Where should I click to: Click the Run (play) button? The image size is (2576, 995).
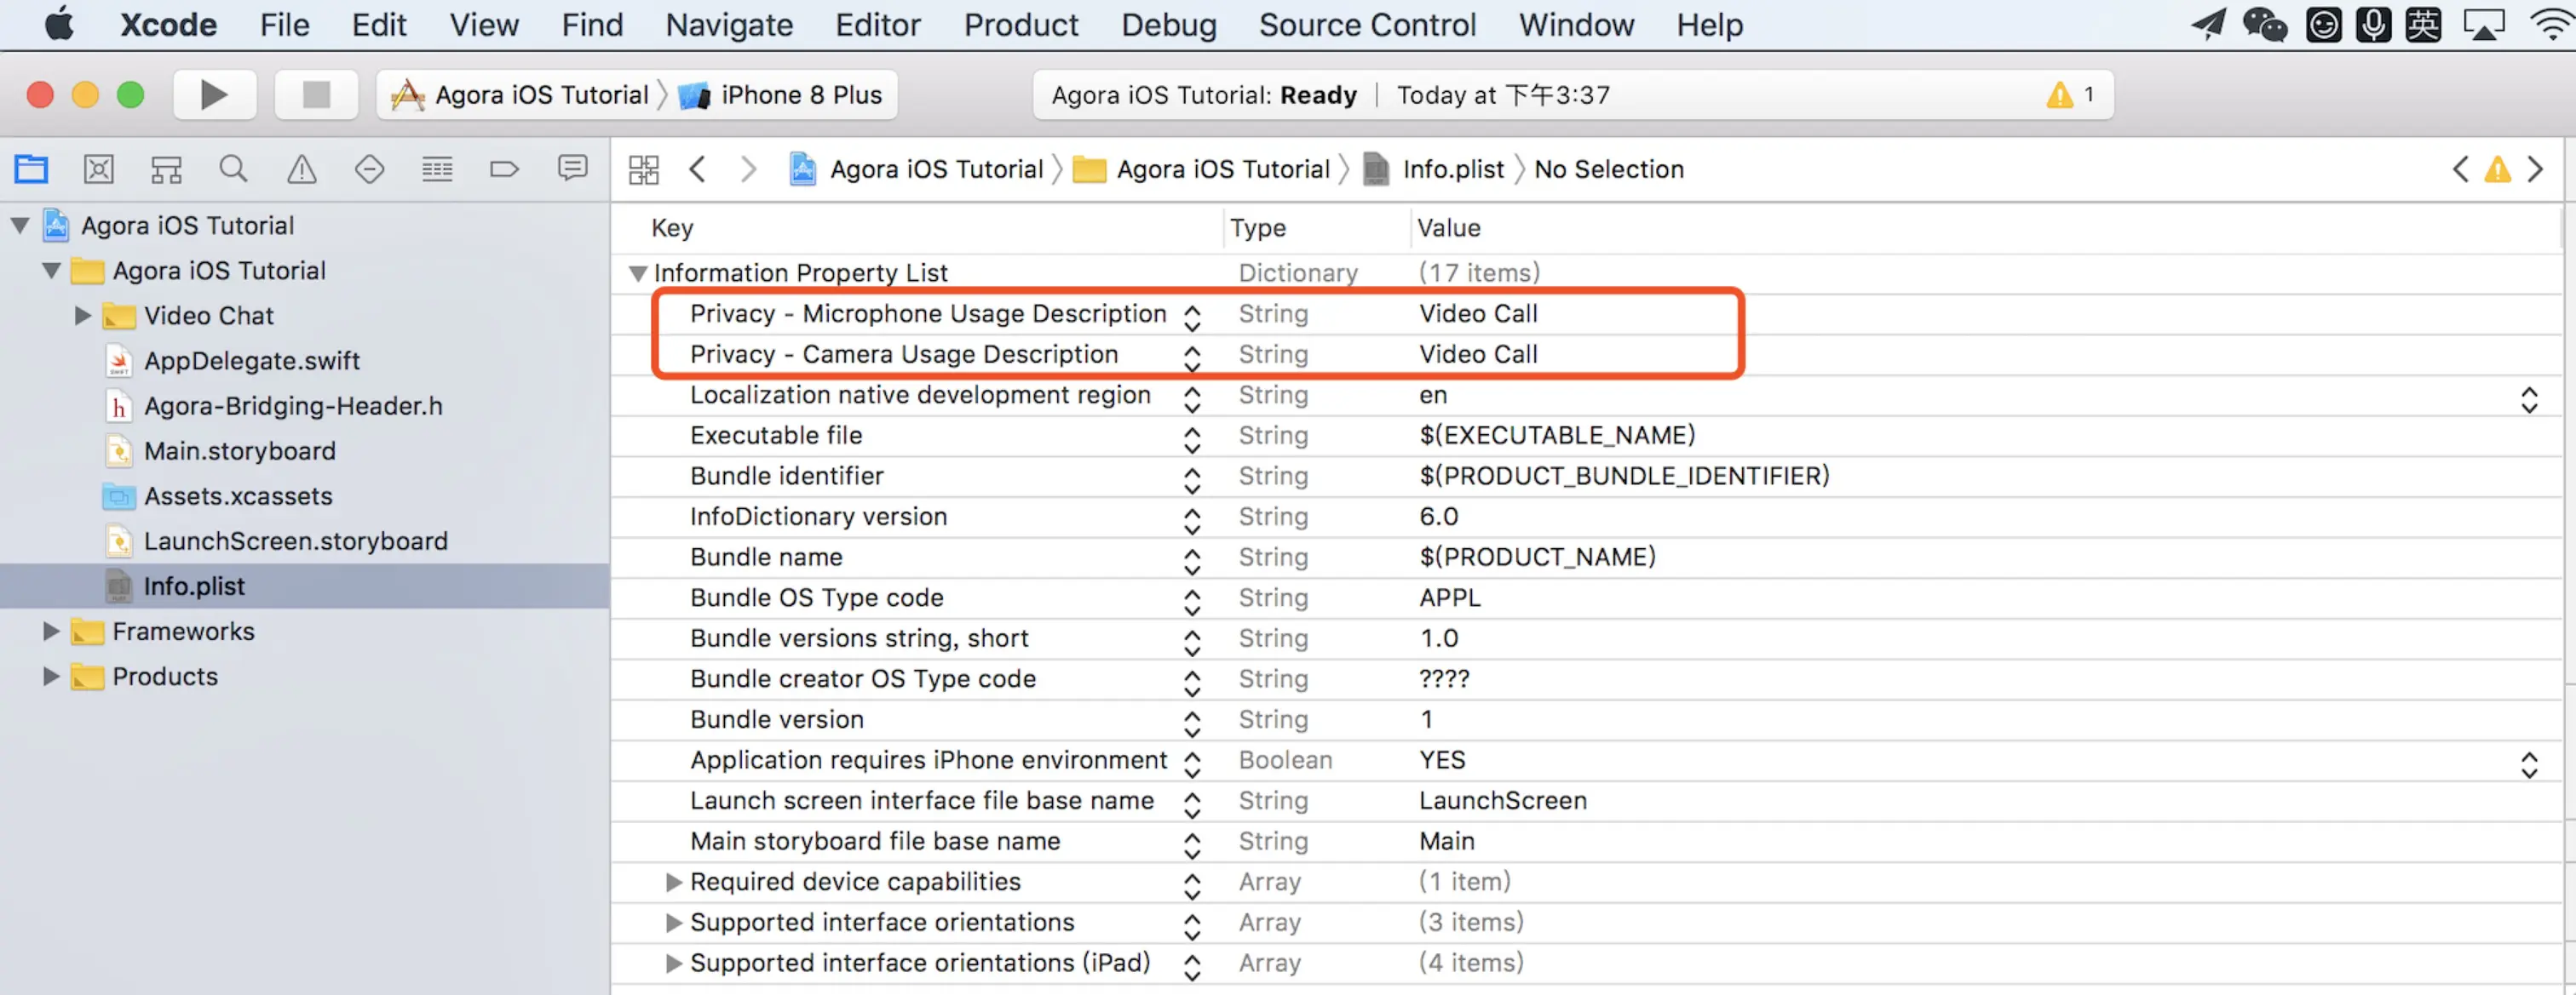tap(214, 95)
